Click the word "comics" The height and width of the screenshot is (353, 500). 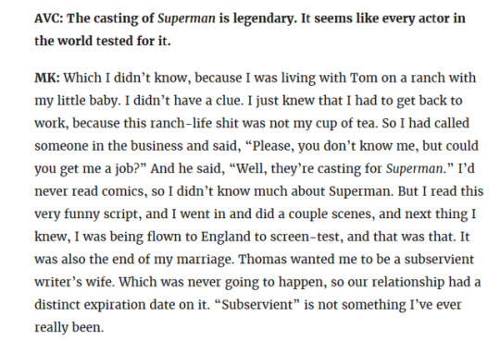coord(123,191)
